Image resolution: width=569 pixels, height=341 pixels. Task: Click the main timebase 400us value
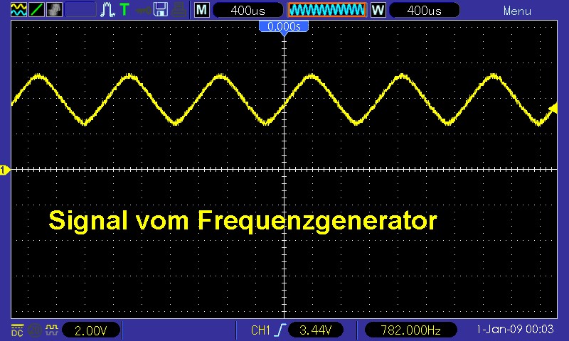248,10
